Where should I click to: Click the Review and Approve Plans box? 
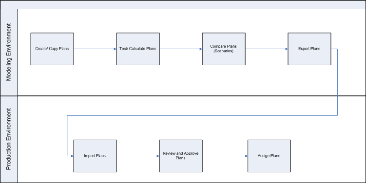tap(181, 156)
